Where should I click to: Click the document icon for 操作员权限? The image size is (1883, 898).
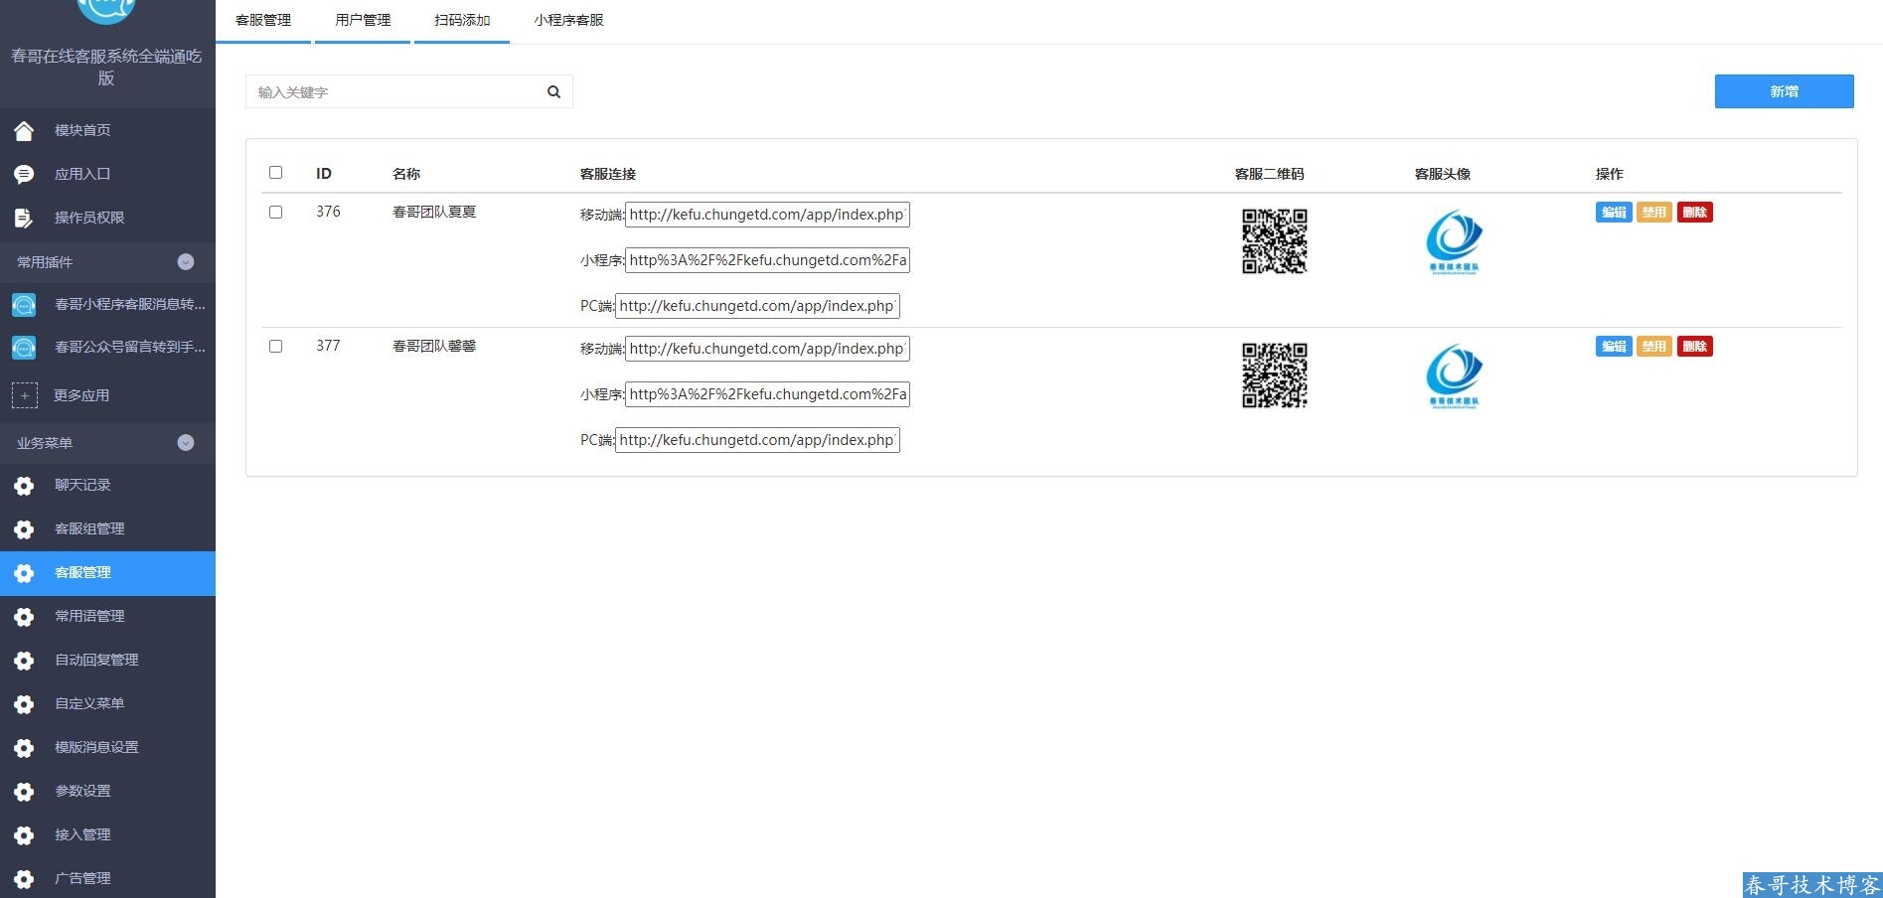click(24, 218)
